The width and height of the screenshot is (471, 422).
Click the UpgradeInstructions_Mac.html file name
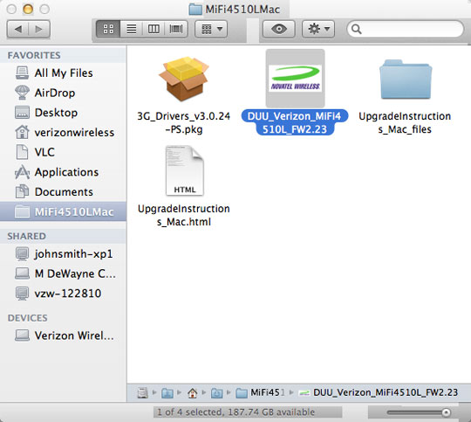[x=184, y=215]
